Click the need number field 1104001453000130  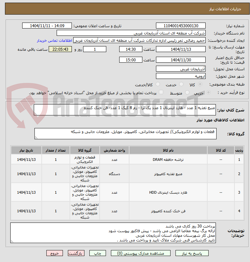coord(181,26)
